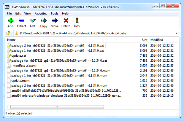Click size value 1 827

144,86
